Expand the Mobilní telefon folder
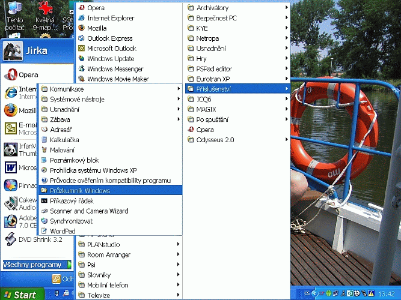 tap(129, 285)
